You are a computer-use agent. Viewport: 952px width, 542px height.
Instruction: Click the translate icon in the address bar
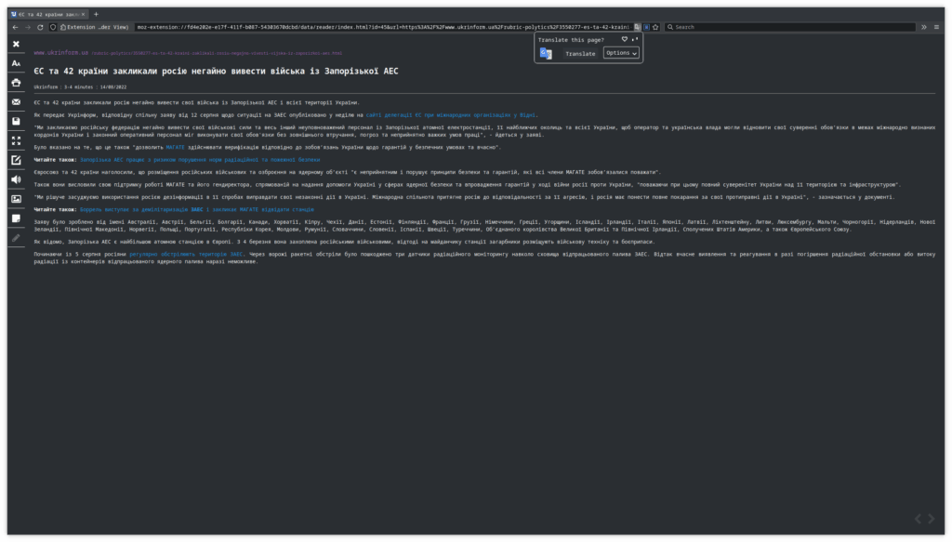coord(637,27)
